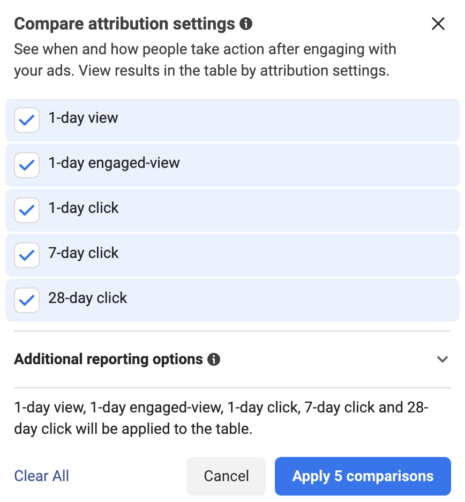Cancel the attribution comparison changes
Screen dimensions: 465x502
(226, 476)
